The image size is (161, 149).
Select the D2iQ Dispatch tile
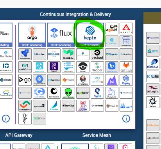click(54, 67)
